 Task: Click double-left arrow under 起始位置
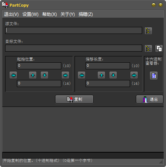click(x=13, y=75)
